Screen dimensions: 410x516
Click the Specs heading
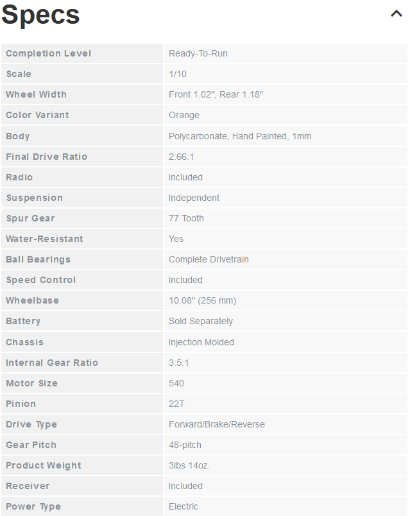pyautogui.click(x=40, y=15)
